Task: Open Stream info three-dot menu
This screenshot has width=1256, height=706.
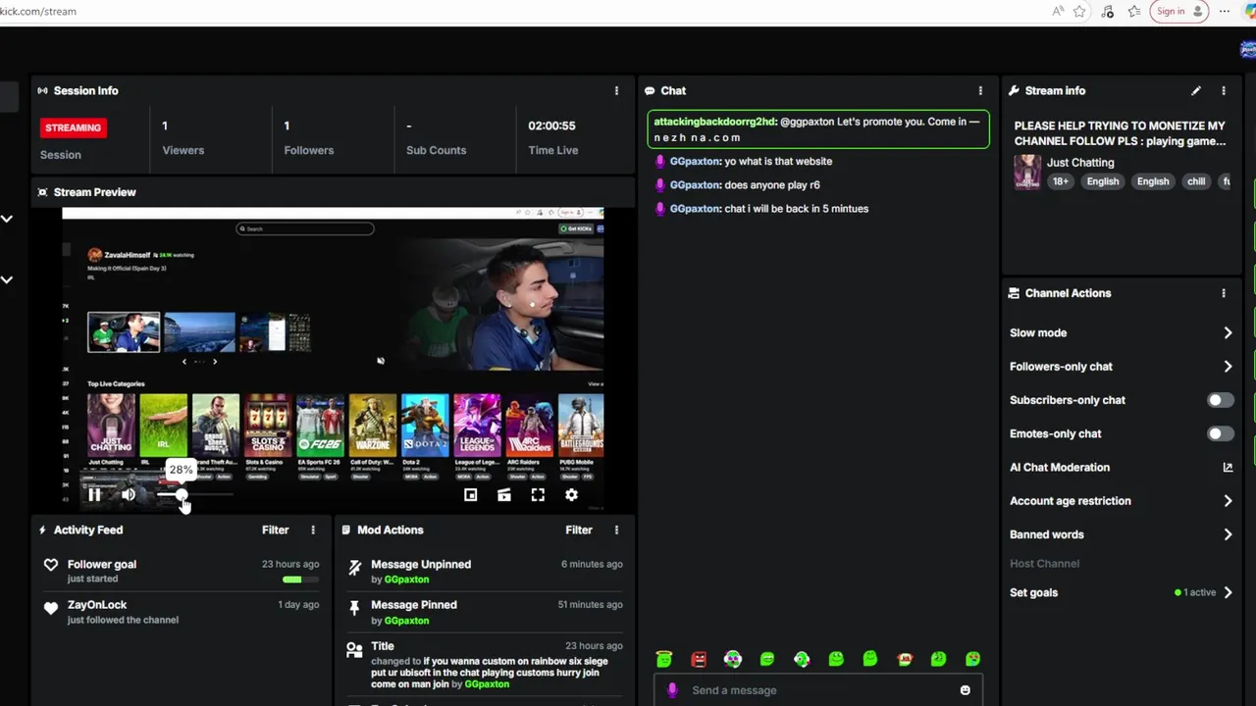Action: 1224,90
